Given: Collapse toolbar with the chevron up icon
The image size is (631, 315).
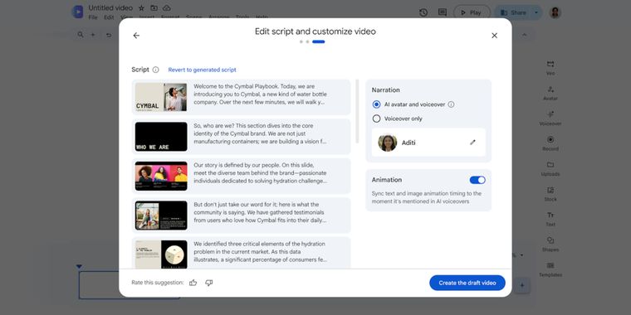Looking at the screenshot, I should (x=525, y=35).
